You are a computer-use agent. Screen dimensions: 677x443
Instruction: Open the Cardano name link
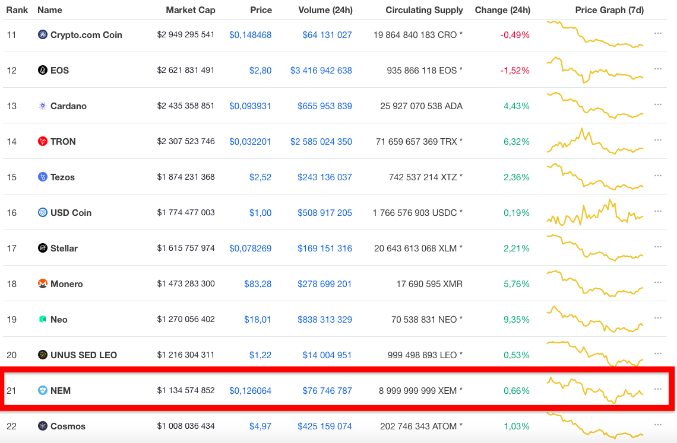tap(69, 106)
